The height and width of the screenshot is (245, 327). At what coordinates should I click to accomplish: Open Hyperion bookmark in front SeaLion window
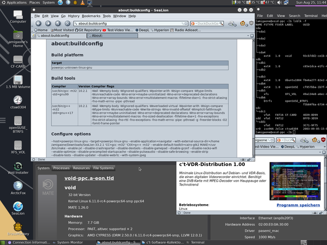click(x=160, y=30)
